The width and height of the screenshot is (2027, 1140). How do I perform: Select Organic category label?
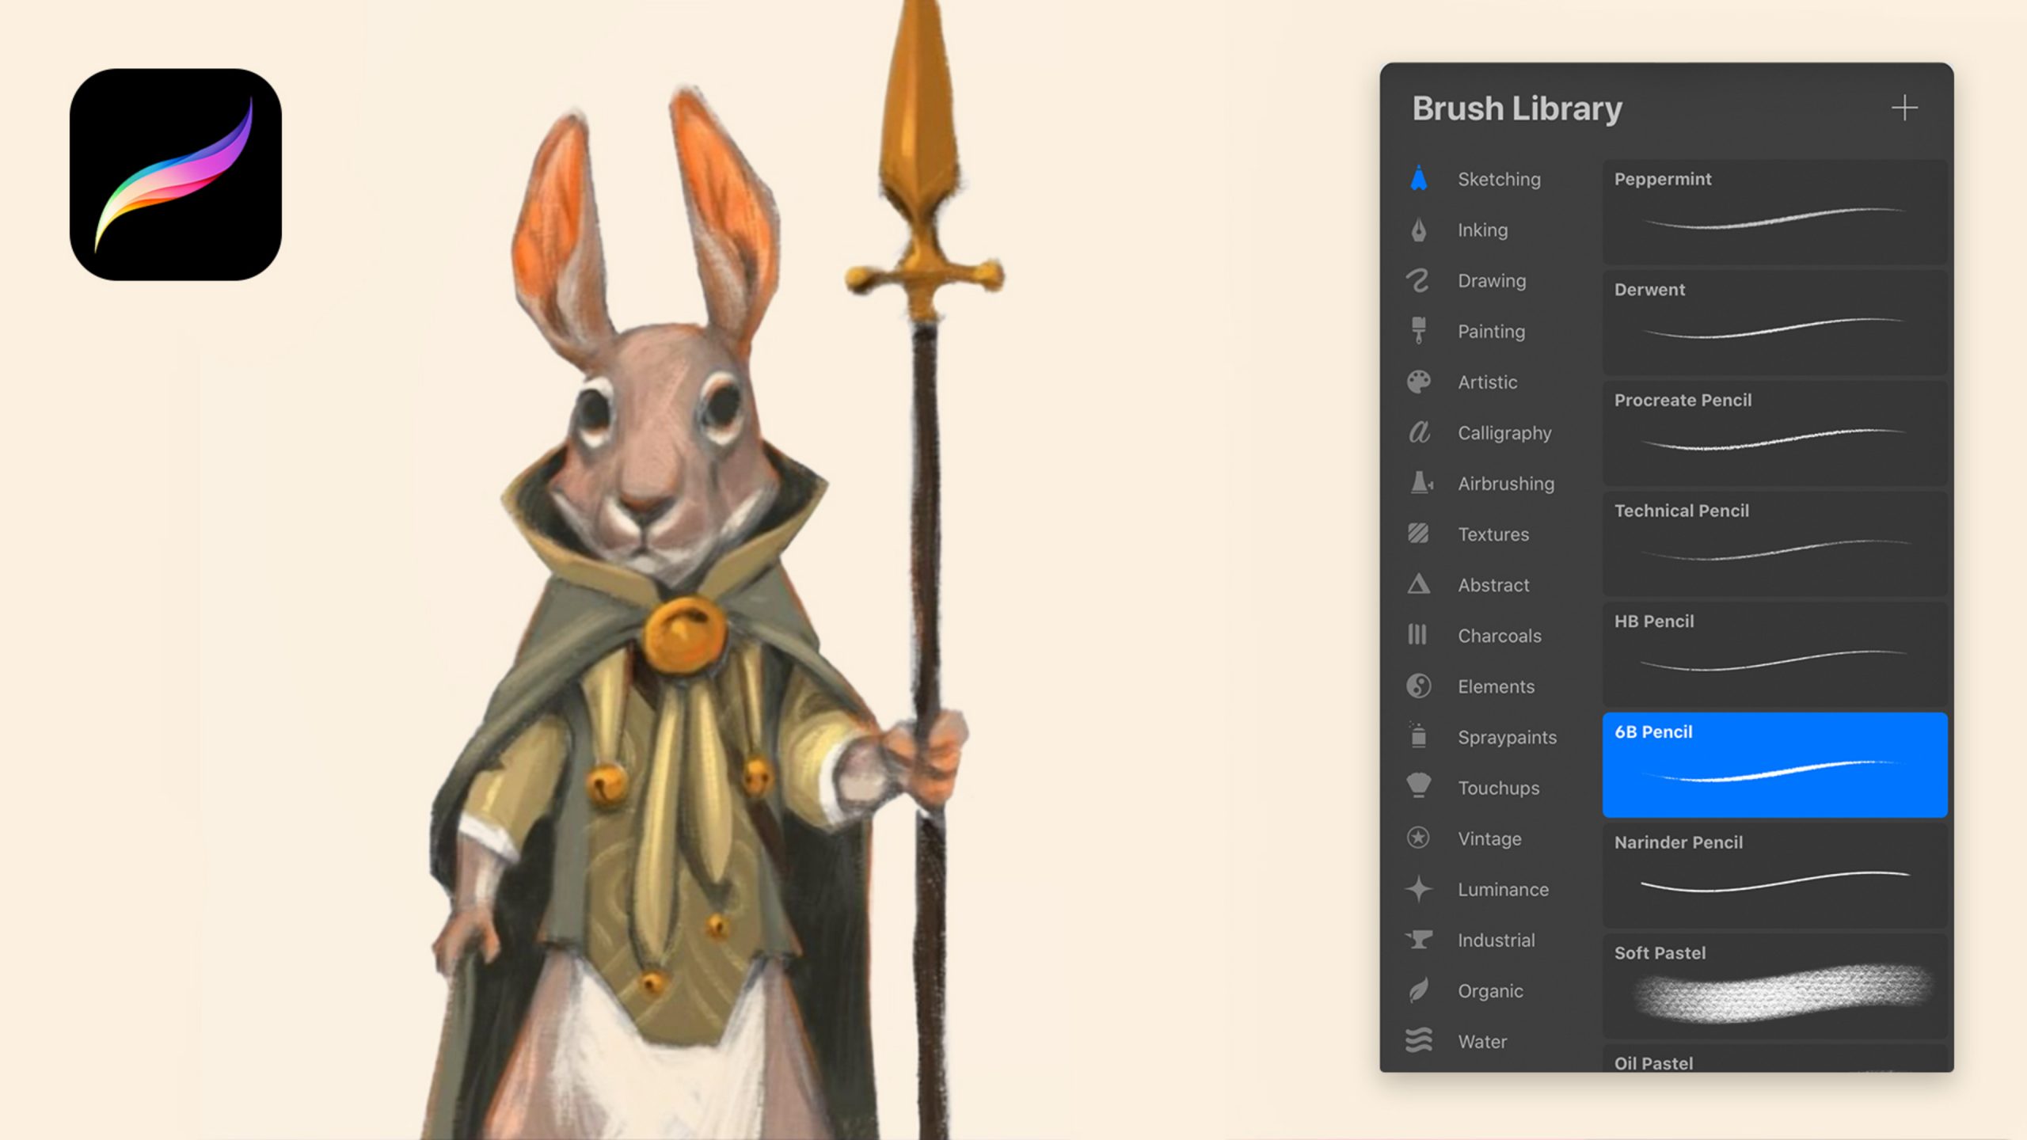pyautogui.click(x=1490, y=991)
